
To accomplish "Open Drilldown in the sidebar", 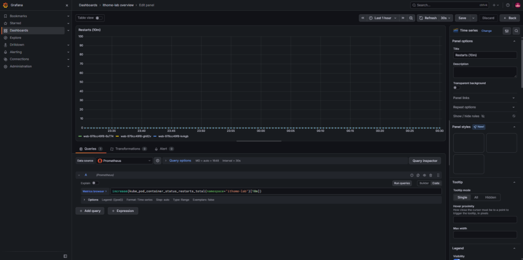I will [x=17, y=45].
